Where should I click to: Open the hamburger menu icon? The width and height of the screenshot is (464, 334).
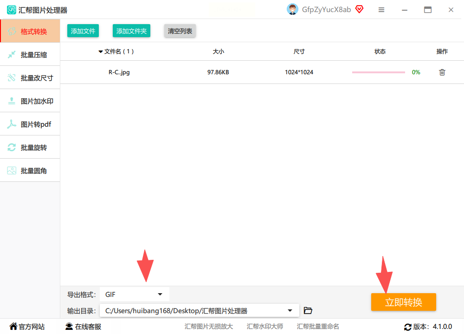point(381,10)
